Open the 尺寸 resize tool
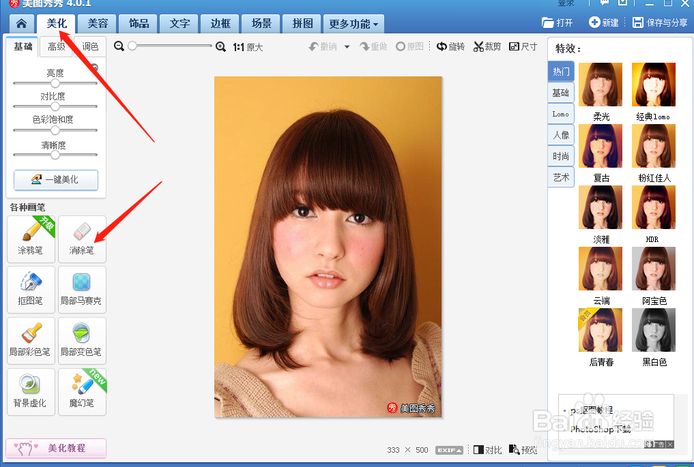Viewport: 694px width, 467px height. pos(523,46)
